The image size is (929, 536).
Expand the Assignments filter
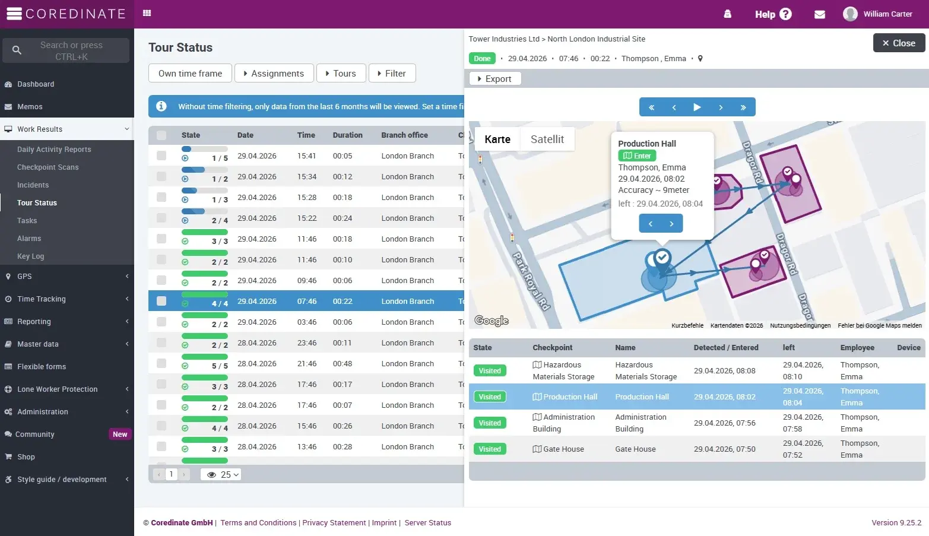[x=274, y=74]
